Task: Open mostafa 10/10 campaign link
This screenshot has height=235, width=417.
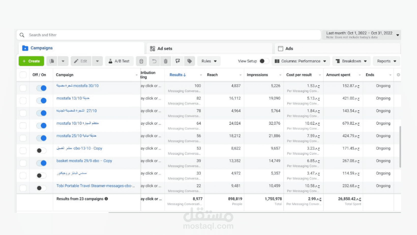Action: point(78,123)
